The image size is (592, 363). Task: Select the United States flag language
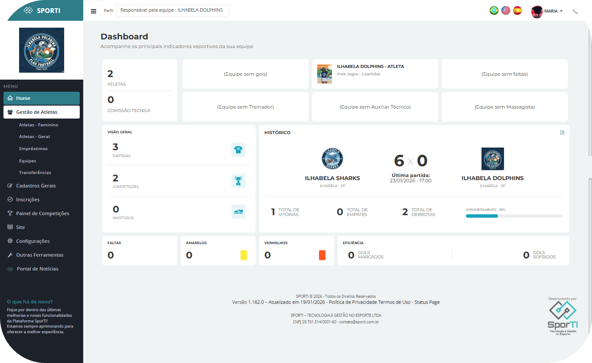tap(505, 11)
